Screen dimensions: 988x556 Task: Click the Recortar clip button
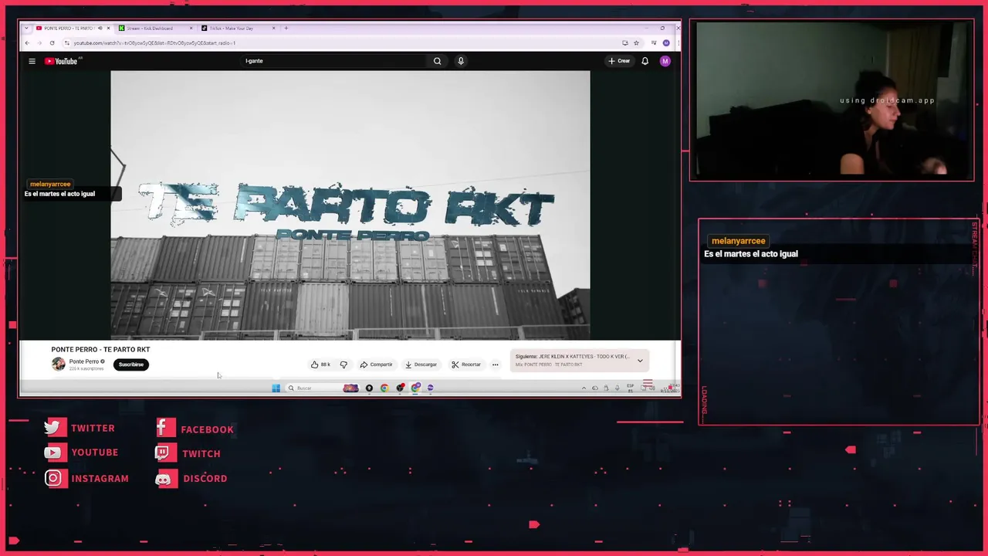[x=466, y=364]
